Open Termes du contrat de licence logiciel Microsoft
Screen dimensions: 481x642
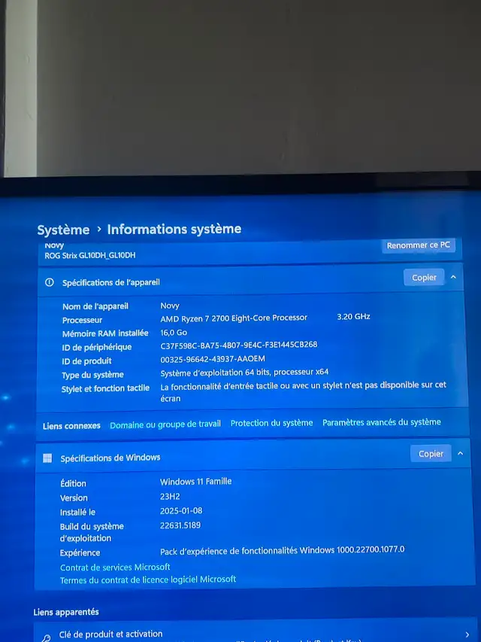point(148,580)
